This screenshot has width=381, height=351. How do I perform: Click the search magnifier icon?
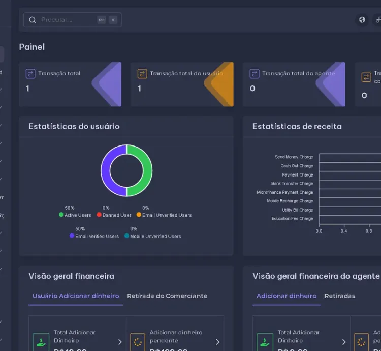pos(33,20)
